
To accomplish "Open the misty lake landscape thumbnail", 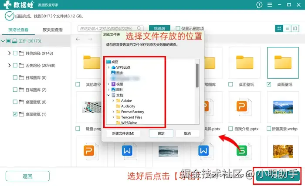I will 168,152.
